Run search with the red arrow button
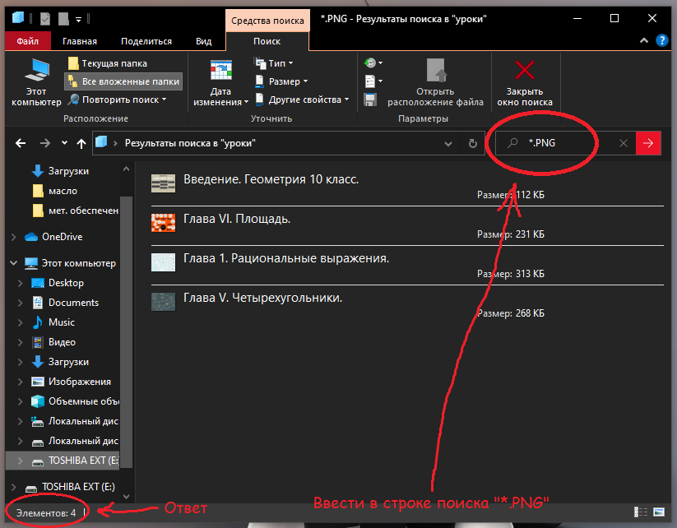 tap(648, 143)
